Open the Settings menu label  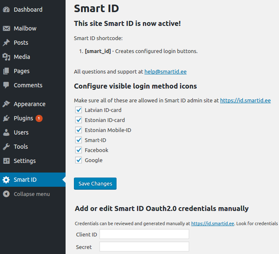coord(25,161)
